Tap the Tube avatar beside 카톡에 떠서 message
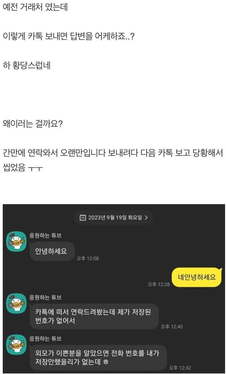The height and width of the screenshot is (374, 226). coord(16,303)
